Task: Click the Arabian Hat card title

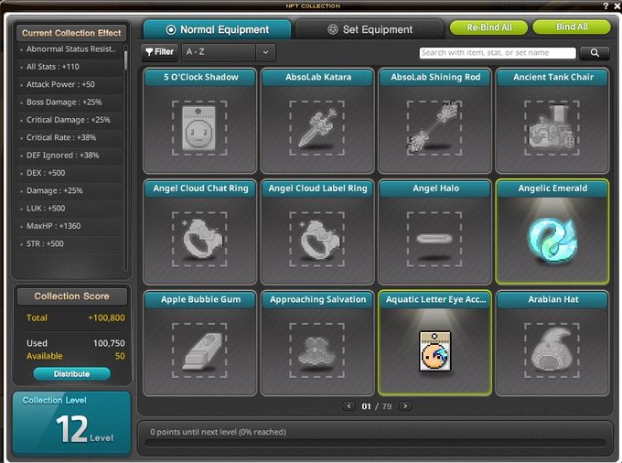Action: point(552,299)
